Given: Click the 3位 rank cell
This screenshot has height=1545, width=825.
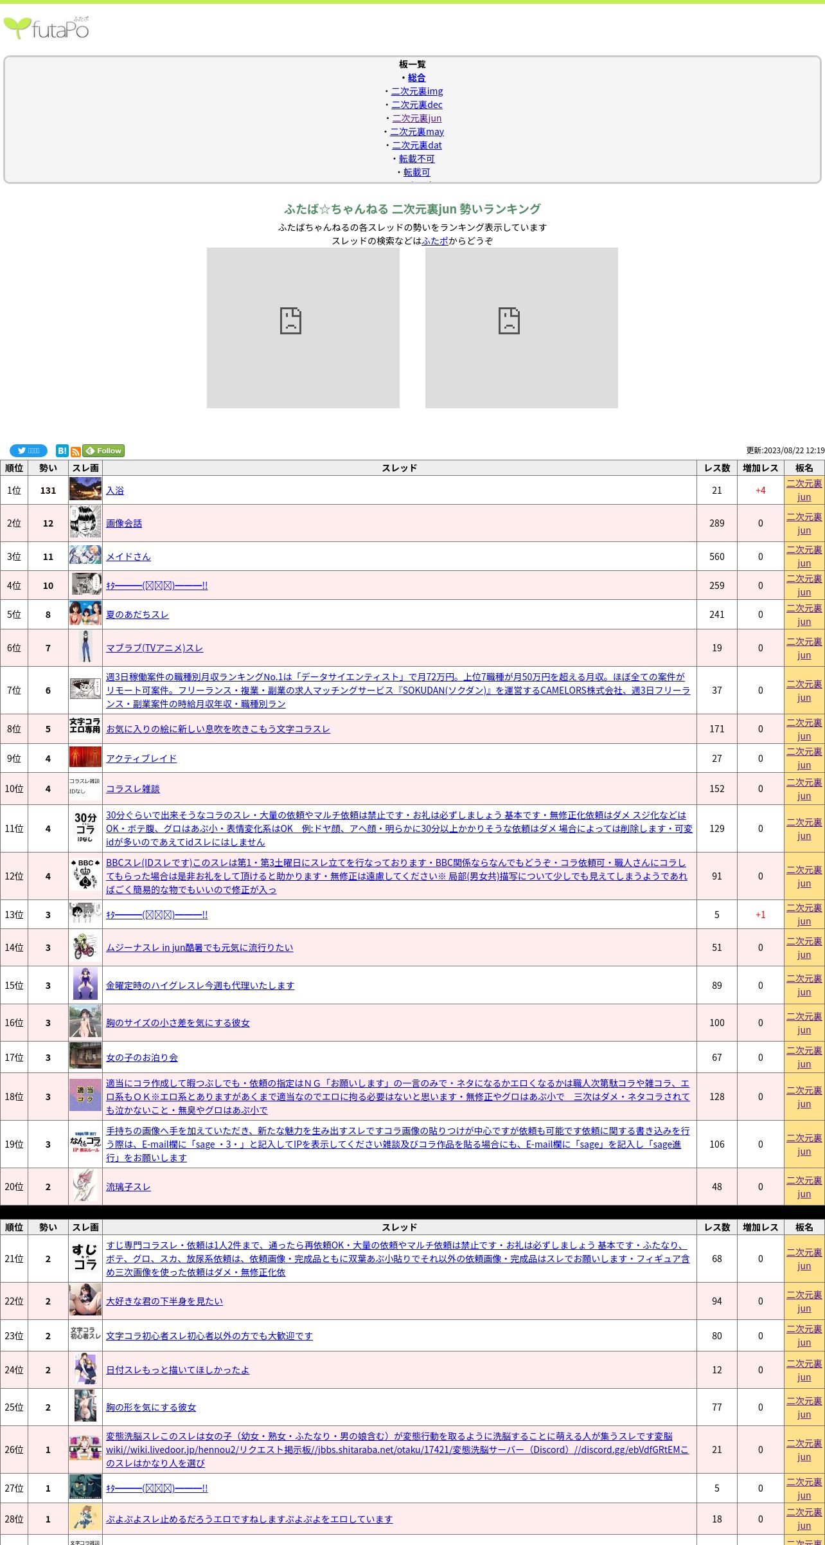Looking at the screenshot, I should tap(14, 557).
